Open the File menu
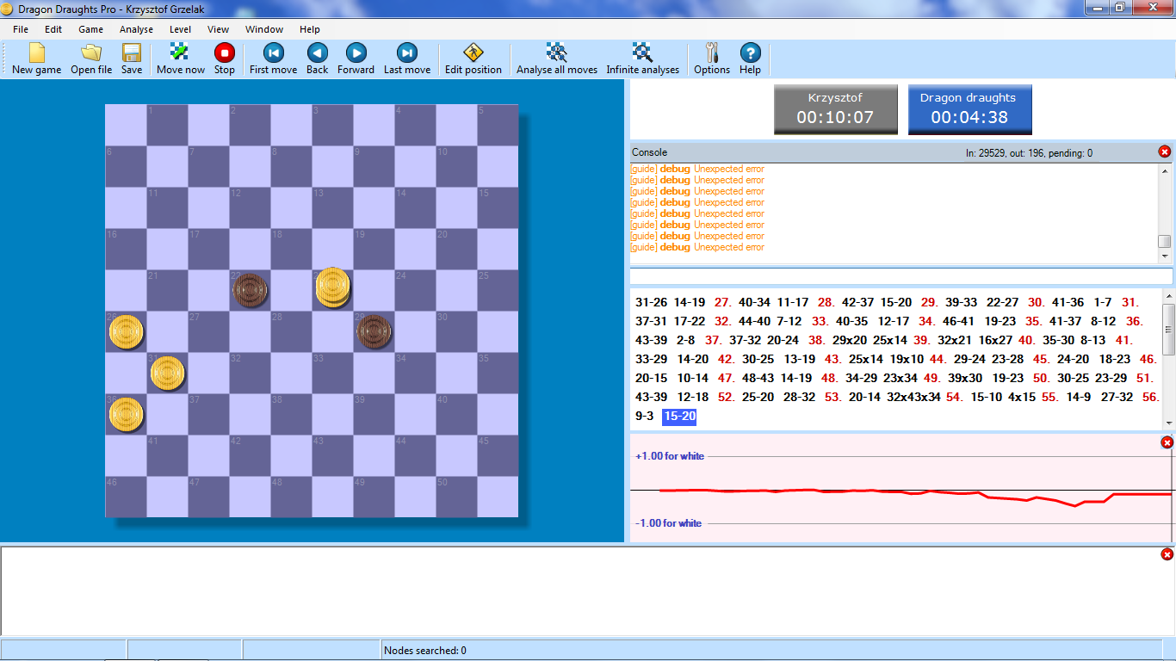The image size is (1176, 661). (x=21, y=29)
